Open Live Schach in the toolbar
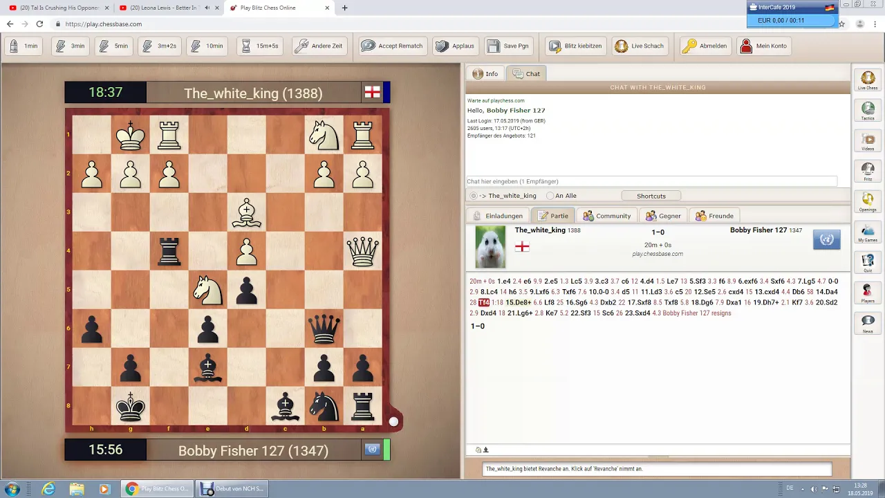Image resolution: width=885 pixels, height=498 pixels. click(640, 46)
